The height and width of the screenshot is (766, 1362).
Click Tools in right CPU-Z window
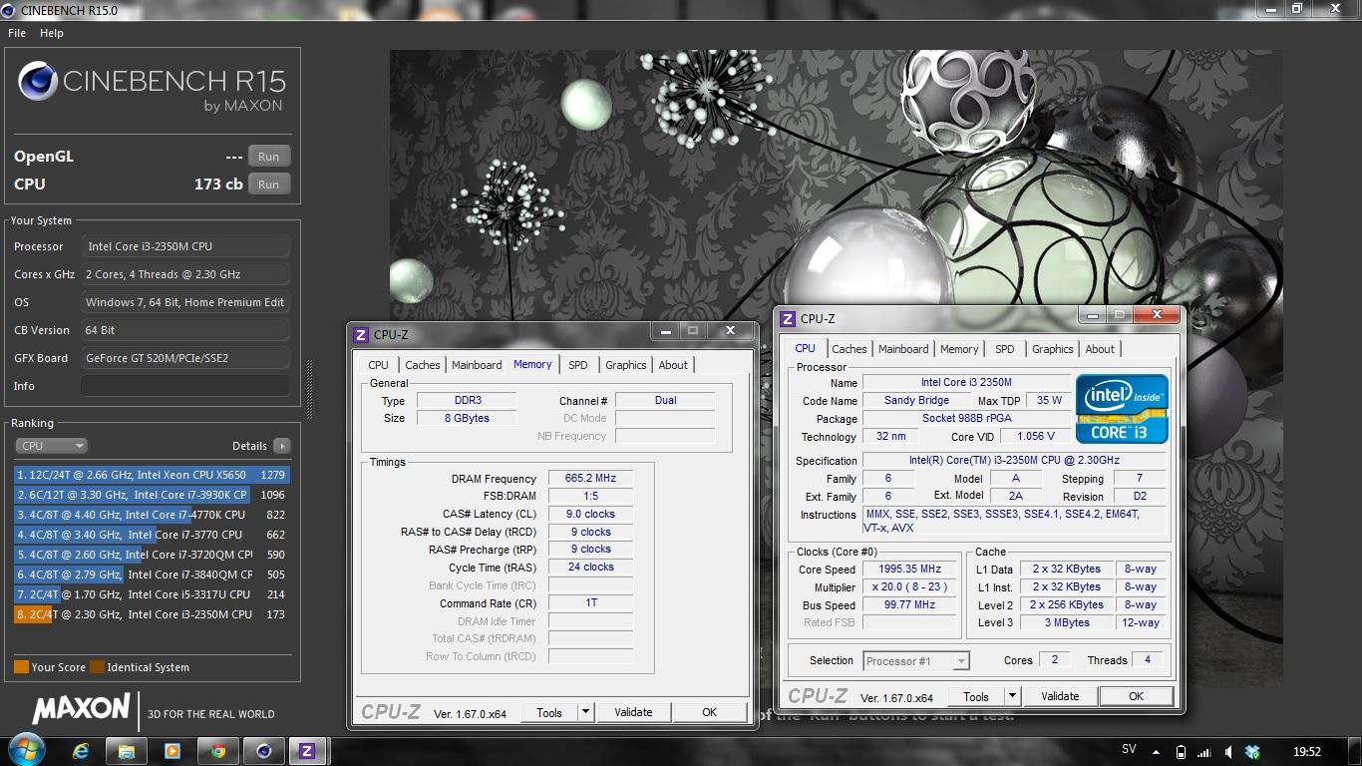[976, 696]
